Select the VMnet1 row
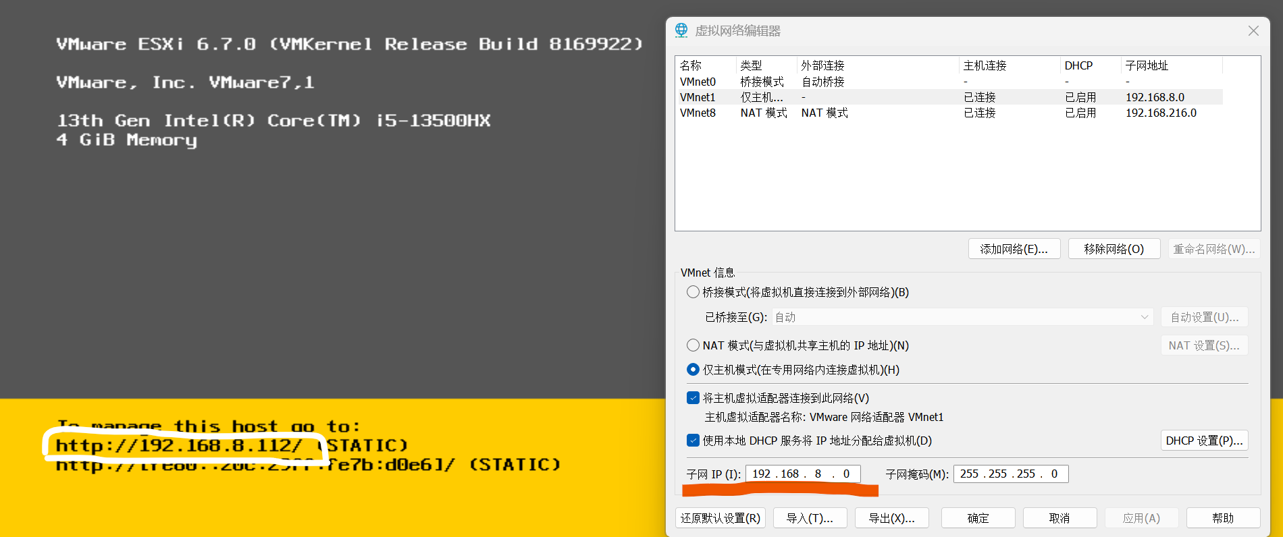 pos(951,97)
